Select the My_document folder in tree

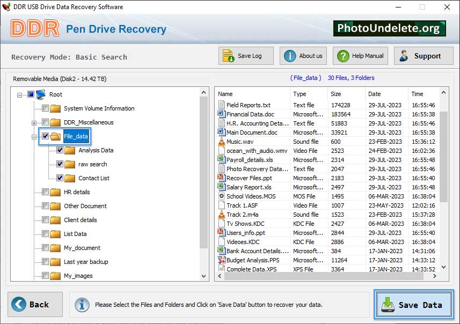coord(82,248)
